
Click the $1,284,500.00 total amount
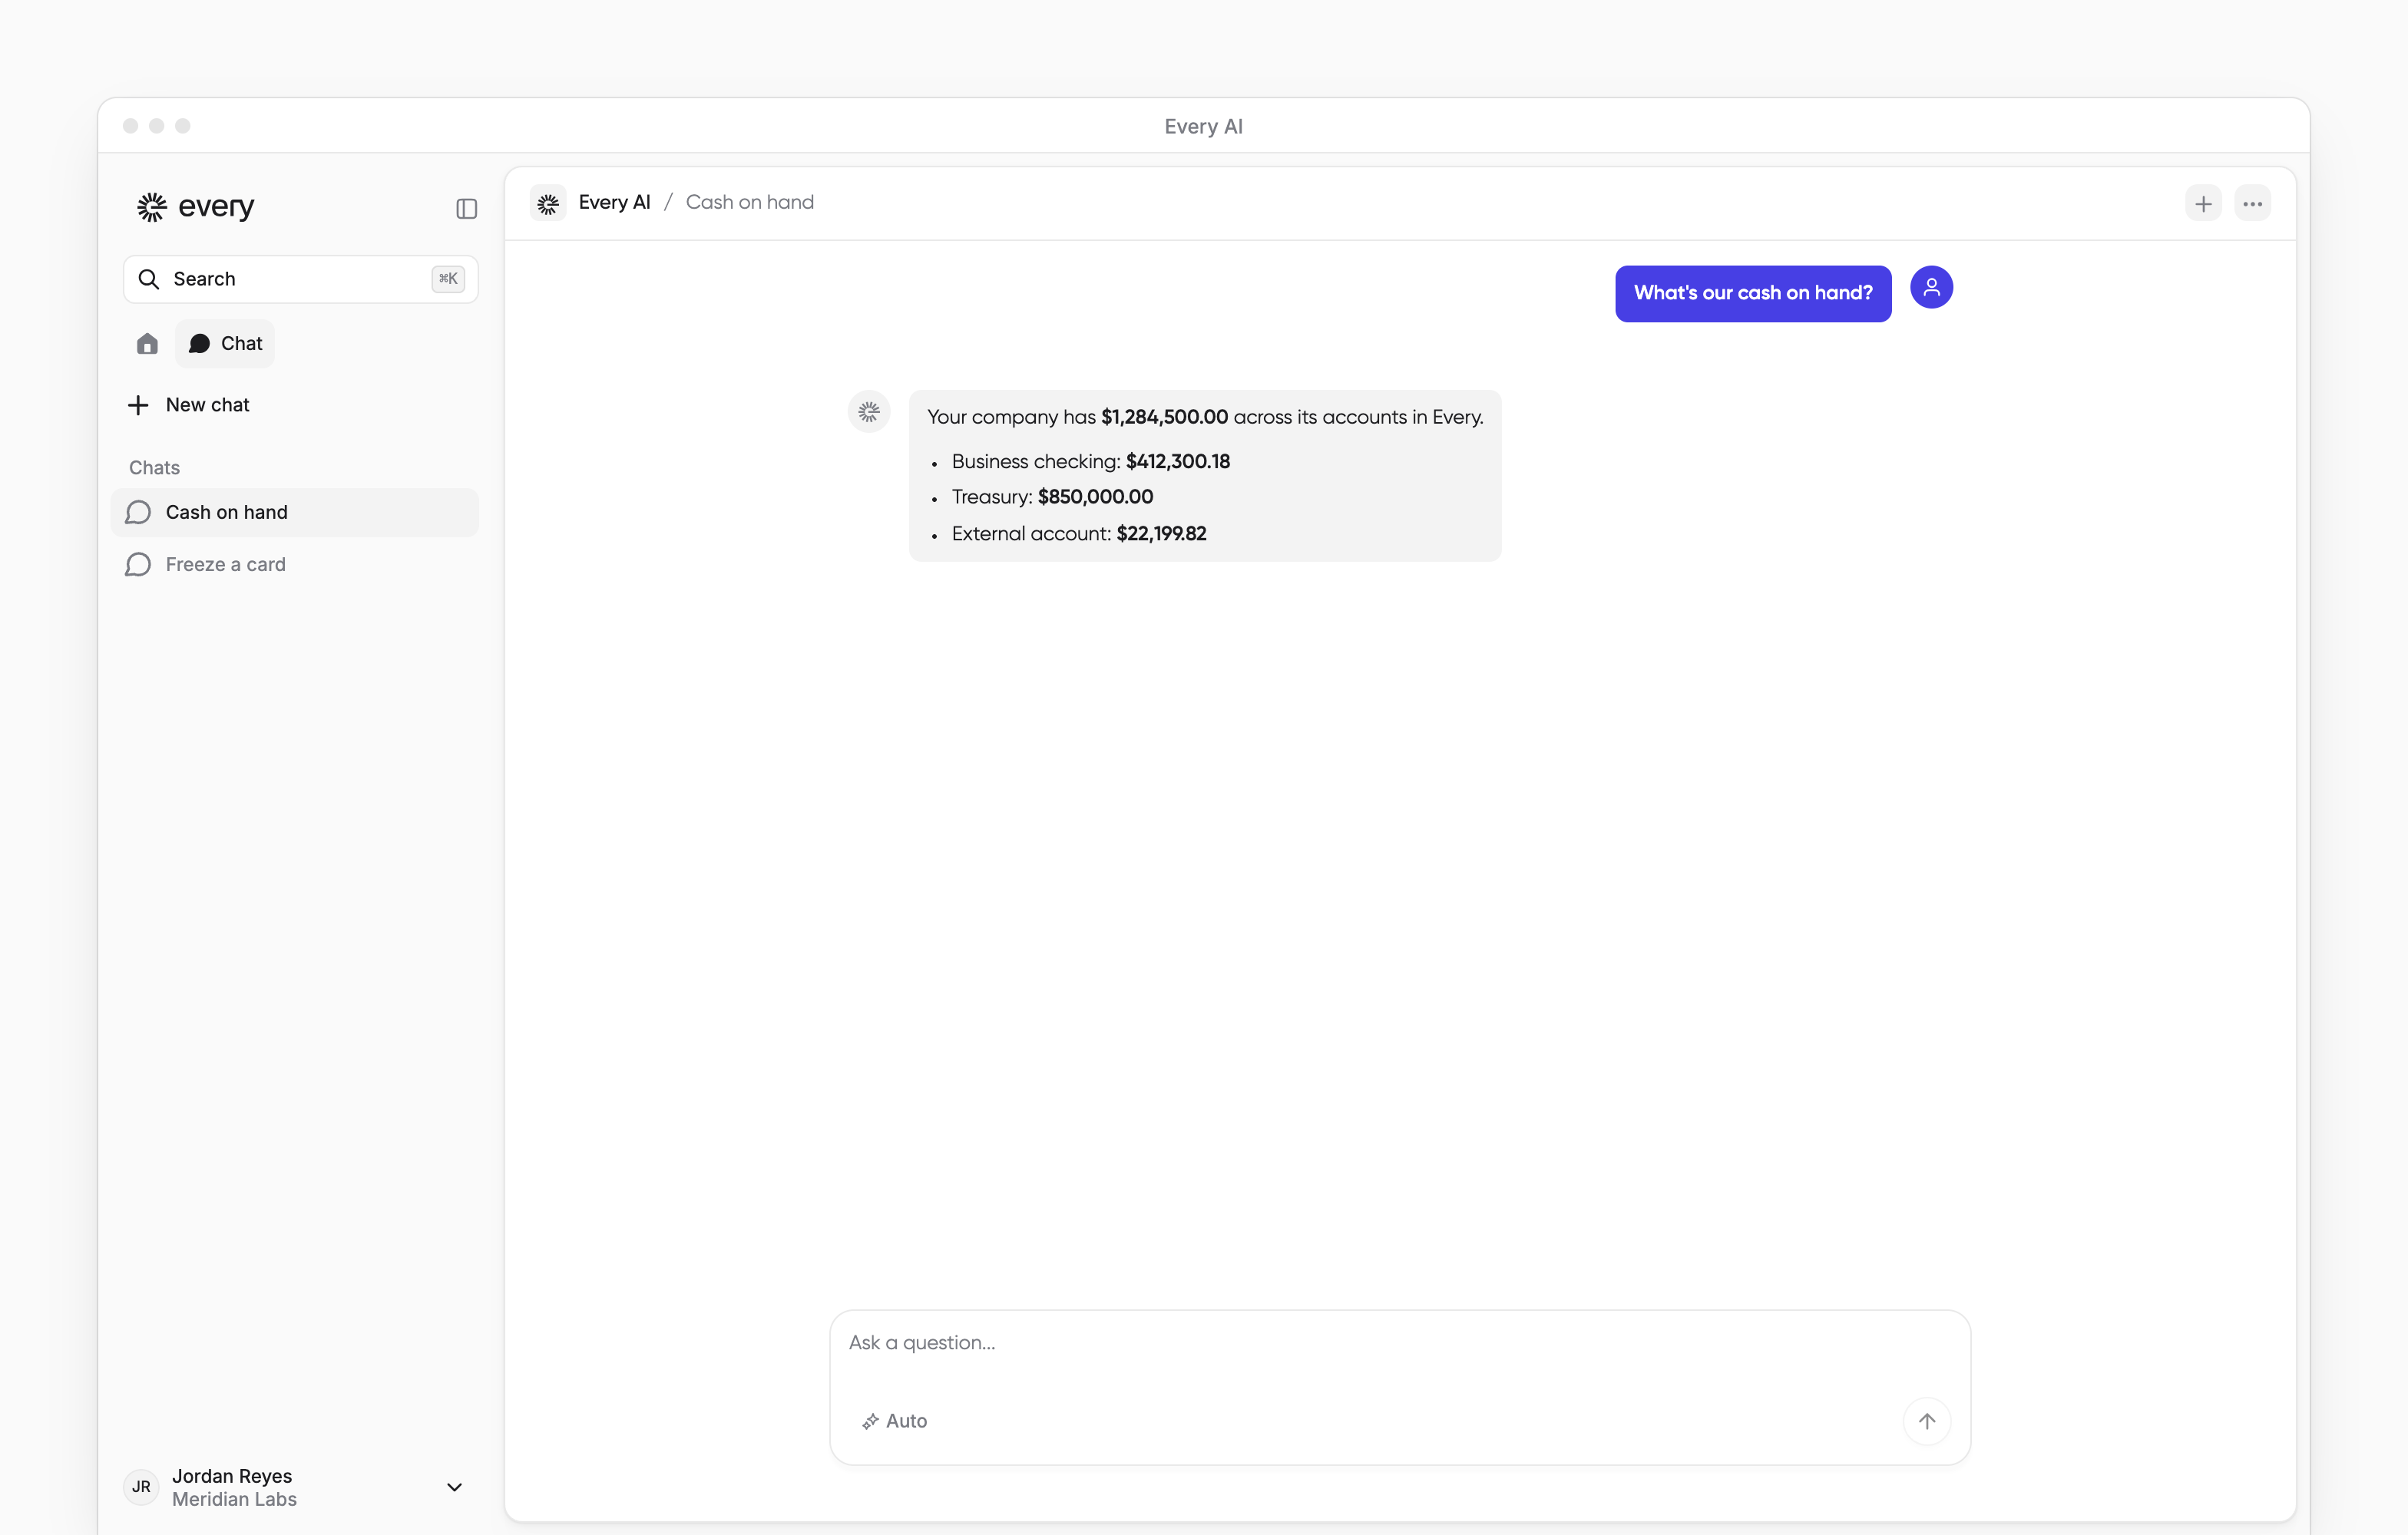point(1164,418)
